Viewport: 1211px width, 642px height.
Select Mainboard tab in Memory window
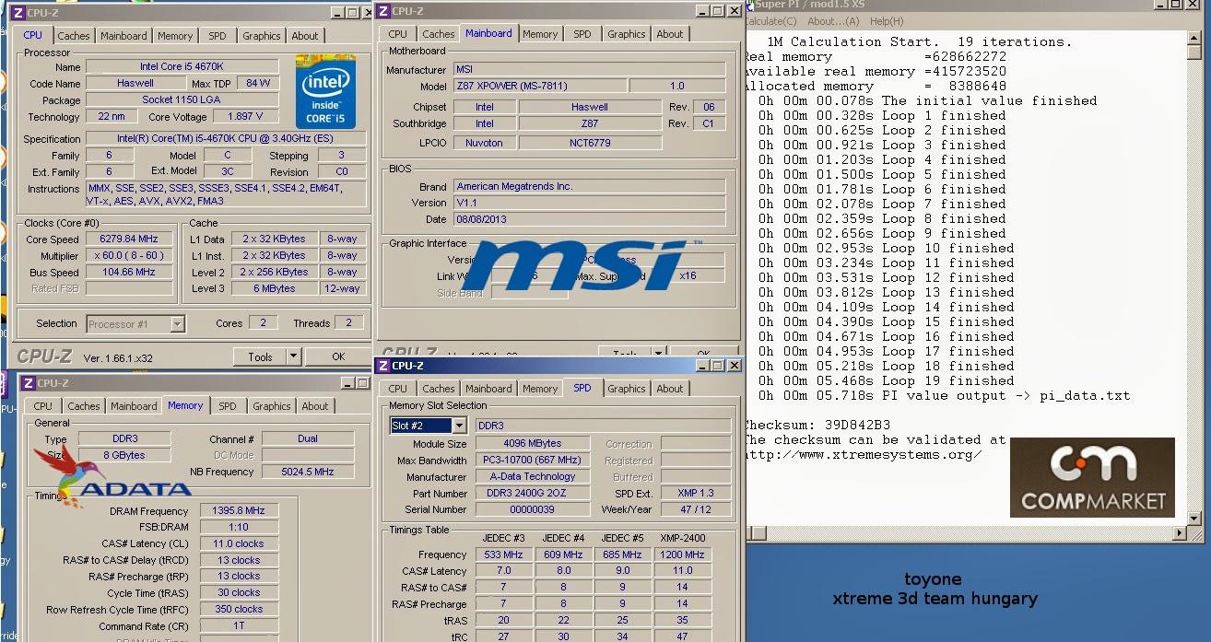(134, 406)
